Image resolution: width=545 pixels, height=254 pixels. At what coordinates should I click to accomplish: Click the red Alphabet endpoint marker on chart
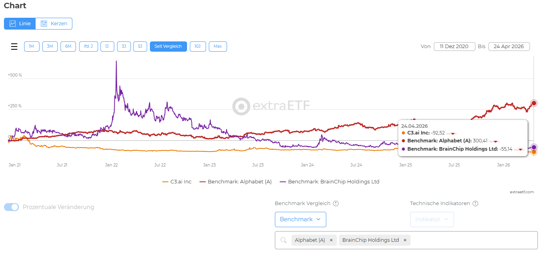[534, 103]
